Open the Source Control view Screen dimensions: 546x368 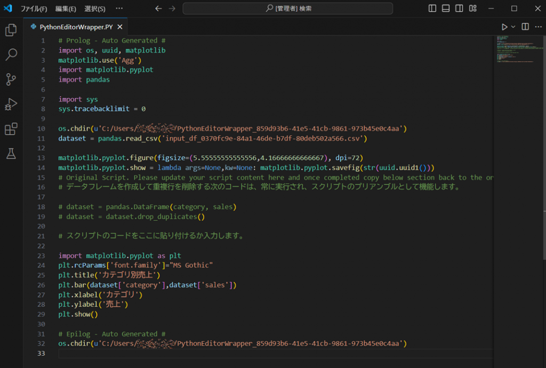click(x=11, y=79)
